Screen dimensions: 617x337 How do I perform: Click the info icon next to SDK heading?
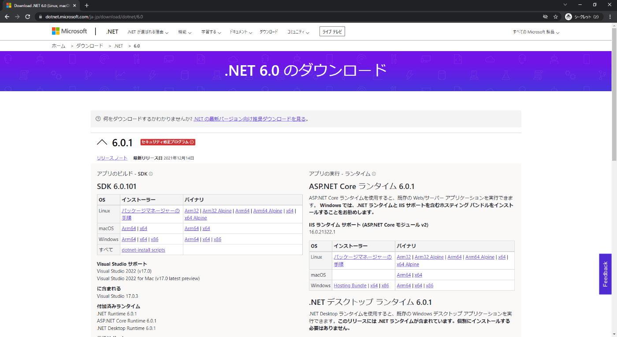point(151,174)
